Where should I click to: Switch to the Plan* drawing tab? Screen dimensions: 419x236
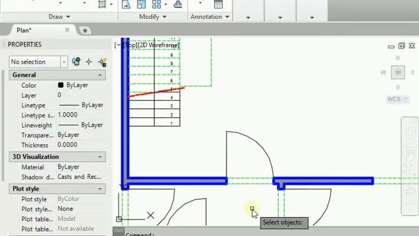click(24, 30)
